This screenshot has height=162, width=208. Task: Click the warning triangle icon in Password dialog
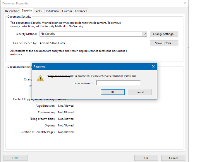(40, 78)
